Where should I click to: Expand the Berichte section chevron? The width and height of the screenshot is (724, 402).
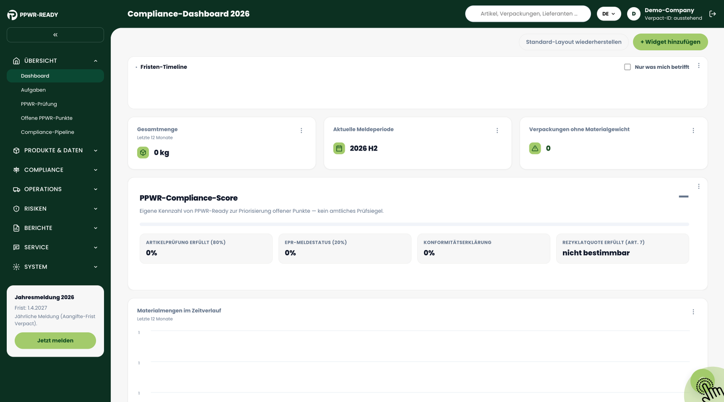[95, 228]
